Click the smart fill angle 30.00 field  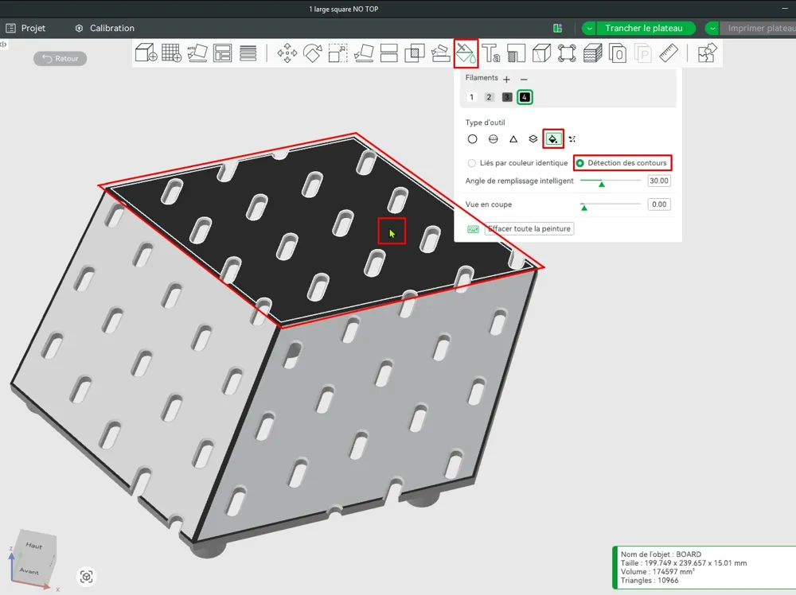(x=659, y=181)
